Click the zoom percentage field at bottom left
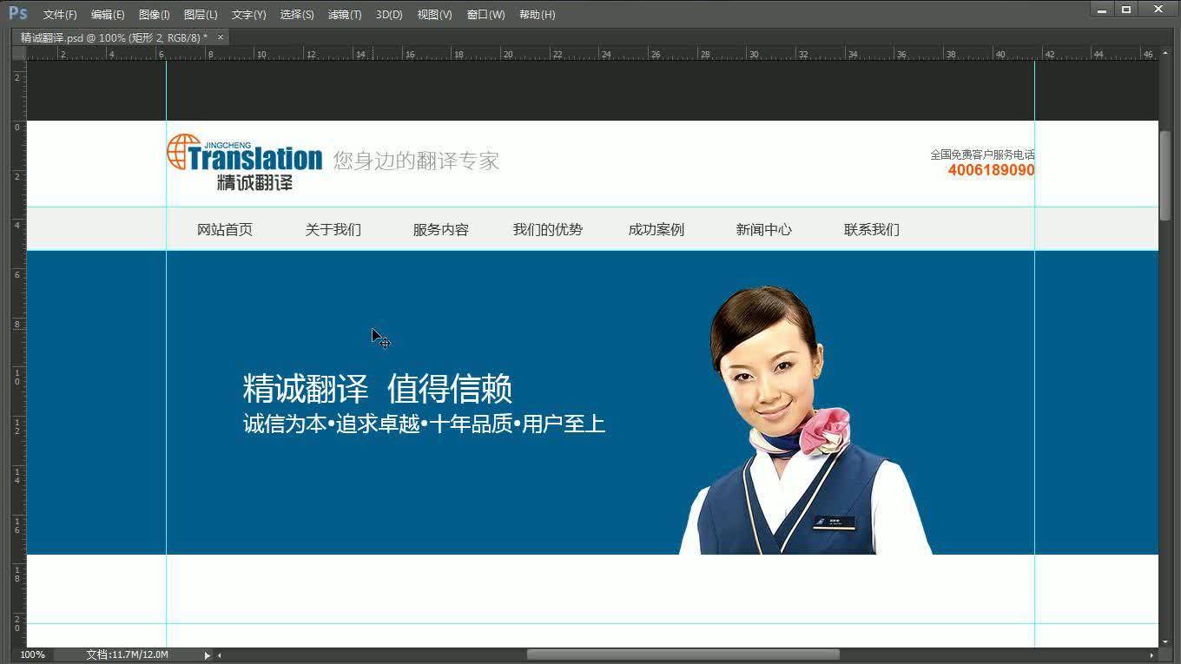Viewport: 1181px width, 664px height. click(x=32, y=654)
